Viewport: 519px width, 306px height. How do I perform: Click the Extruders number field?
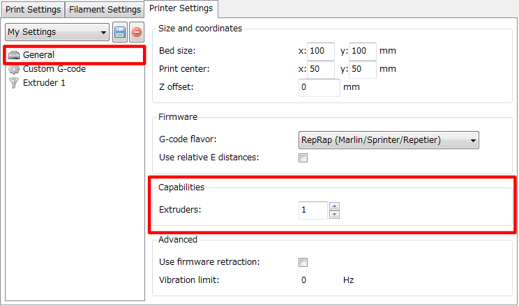(x=313, y=210)
